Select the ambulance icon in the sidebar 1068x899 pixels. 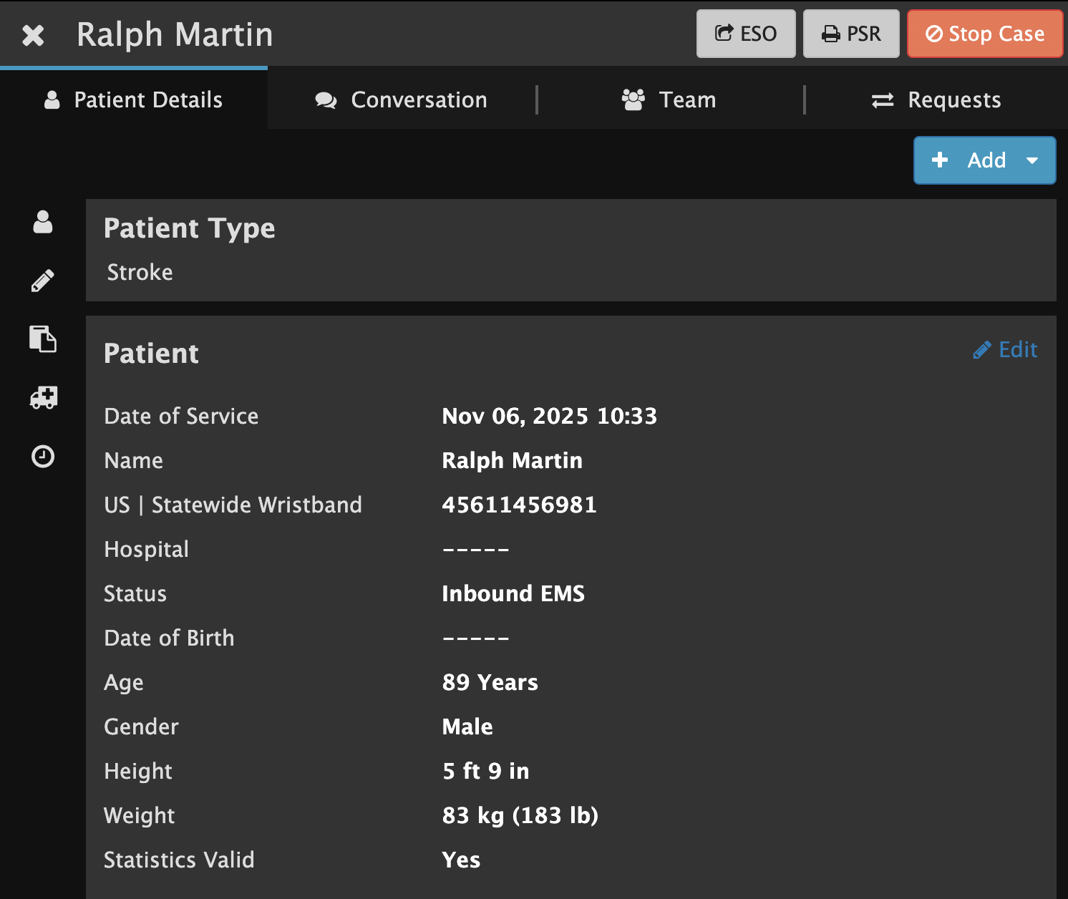[43, 397]
